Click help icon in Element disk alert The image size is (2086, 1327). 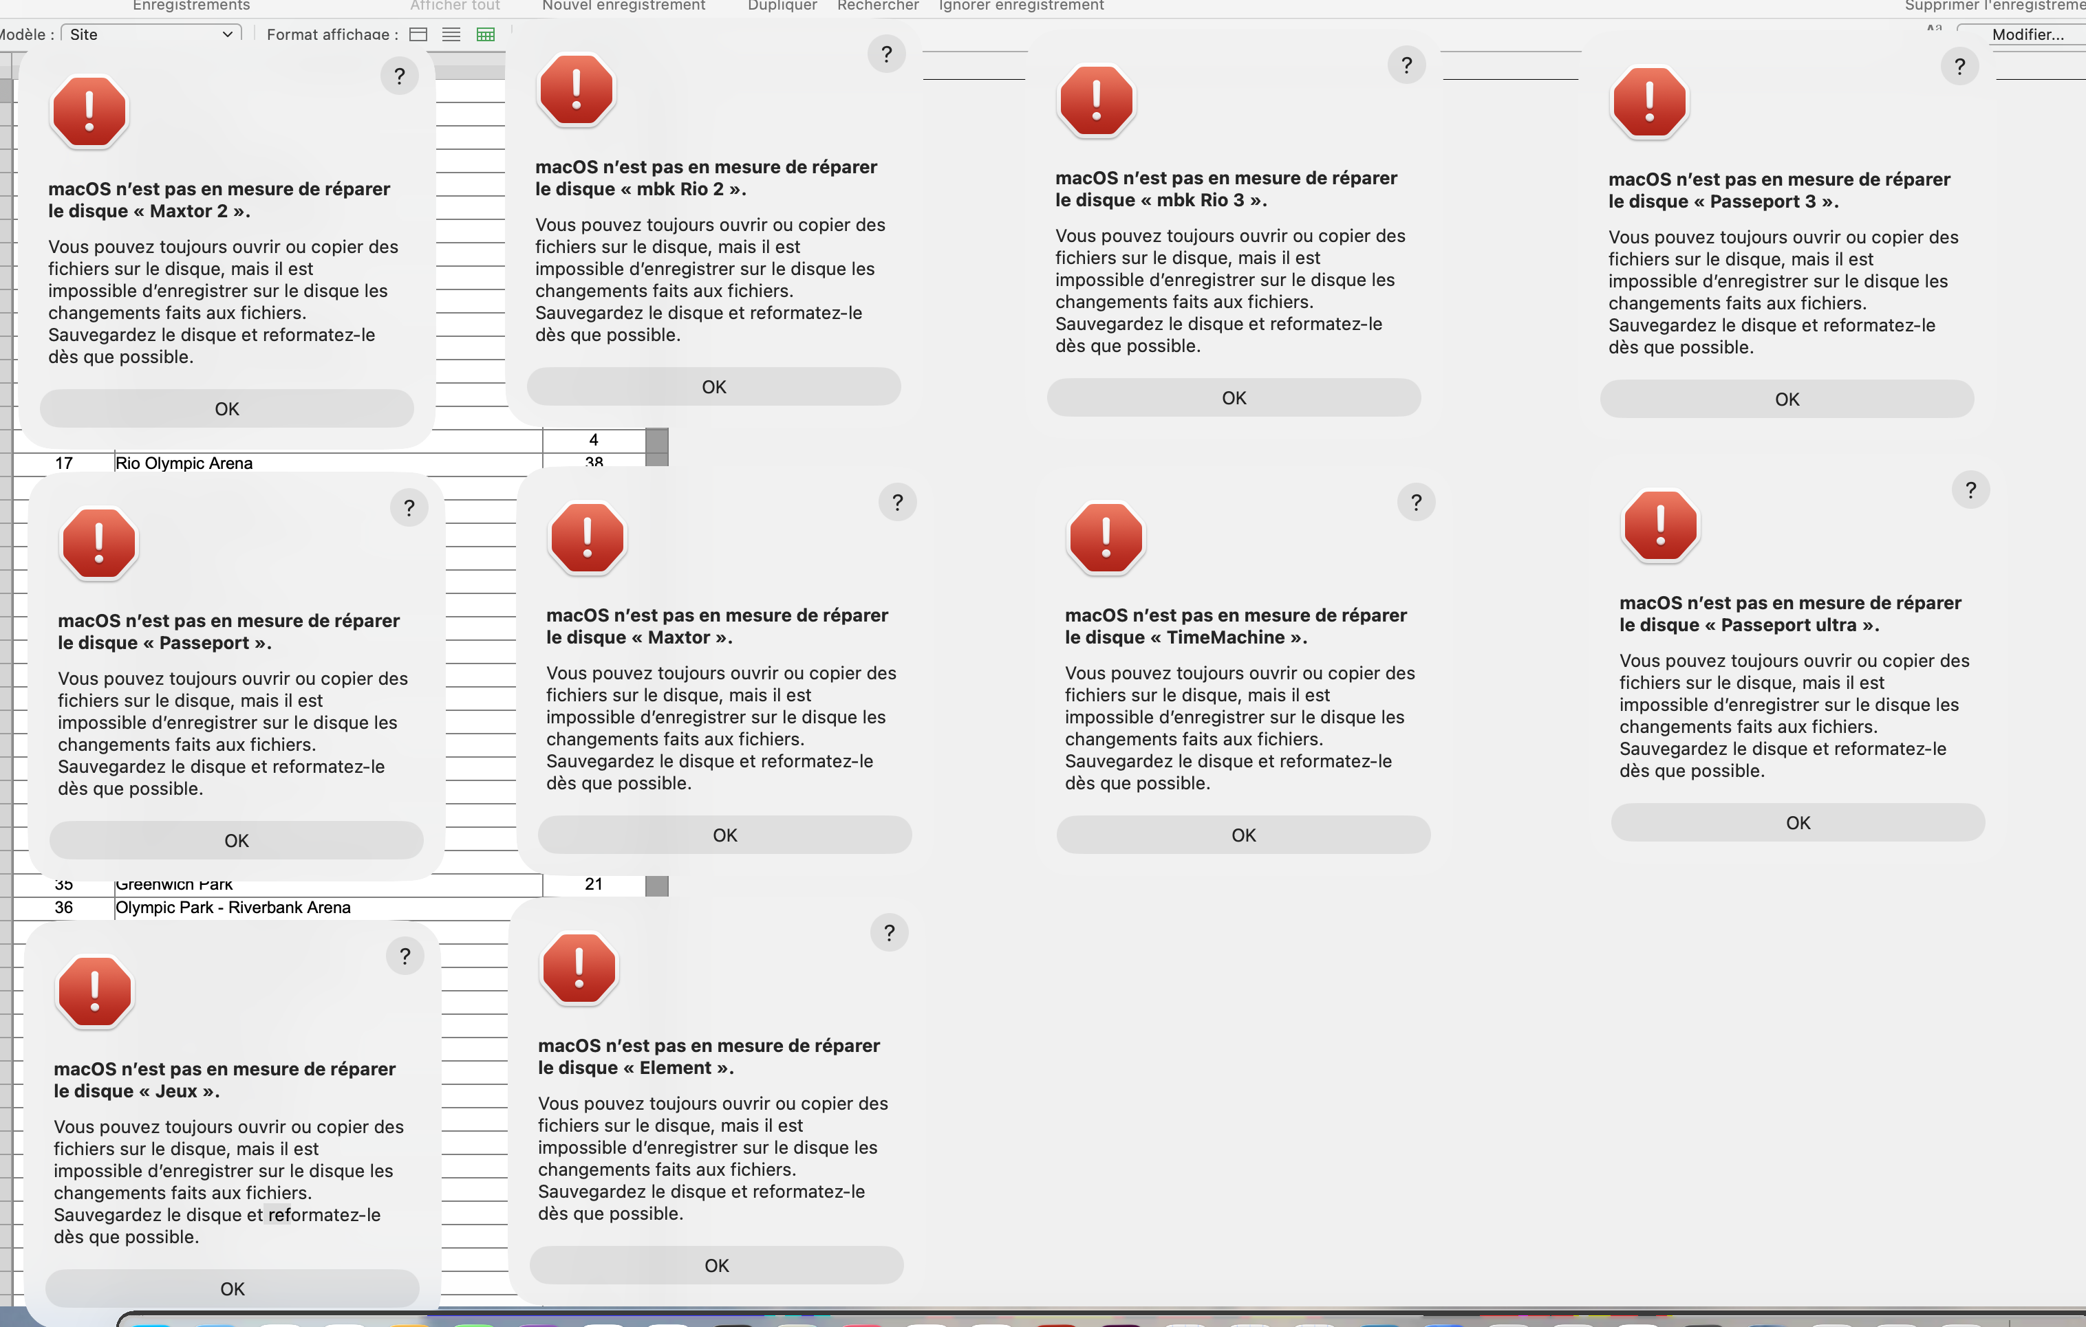click(889, 932)
